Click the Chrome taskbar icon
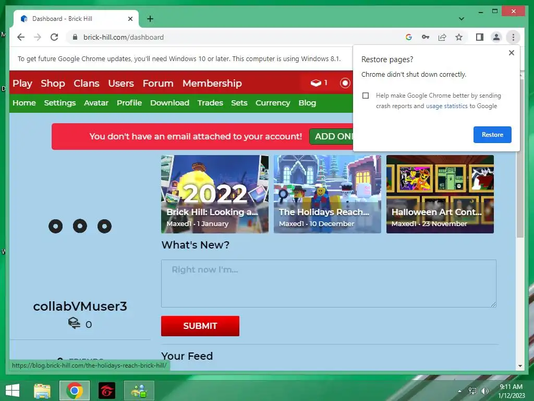Image resolution: width=534 pixels, height=401 pixels. tap(75, 391)
